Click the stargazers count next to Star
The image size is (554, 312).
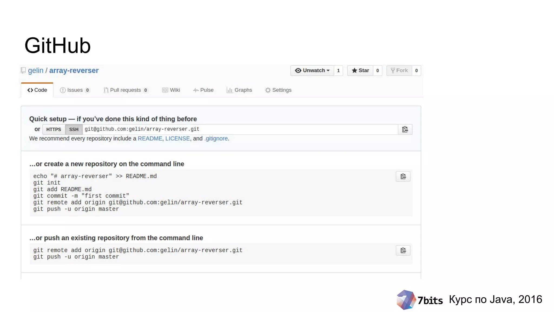click(378, 70)
